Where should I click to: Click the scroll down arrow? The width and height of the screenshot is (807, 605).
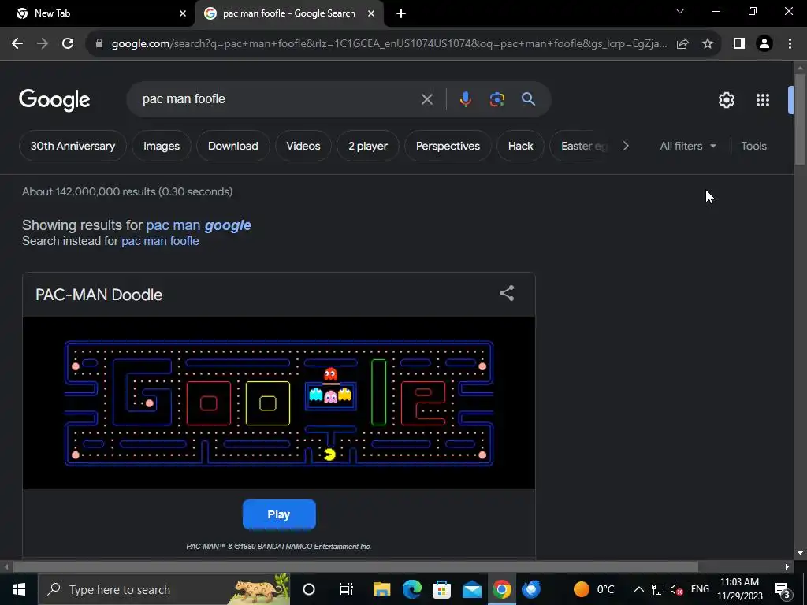pos(800,553)
